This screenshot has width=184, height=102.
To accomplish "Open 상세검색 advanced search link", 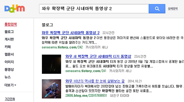I will point(172,9).
